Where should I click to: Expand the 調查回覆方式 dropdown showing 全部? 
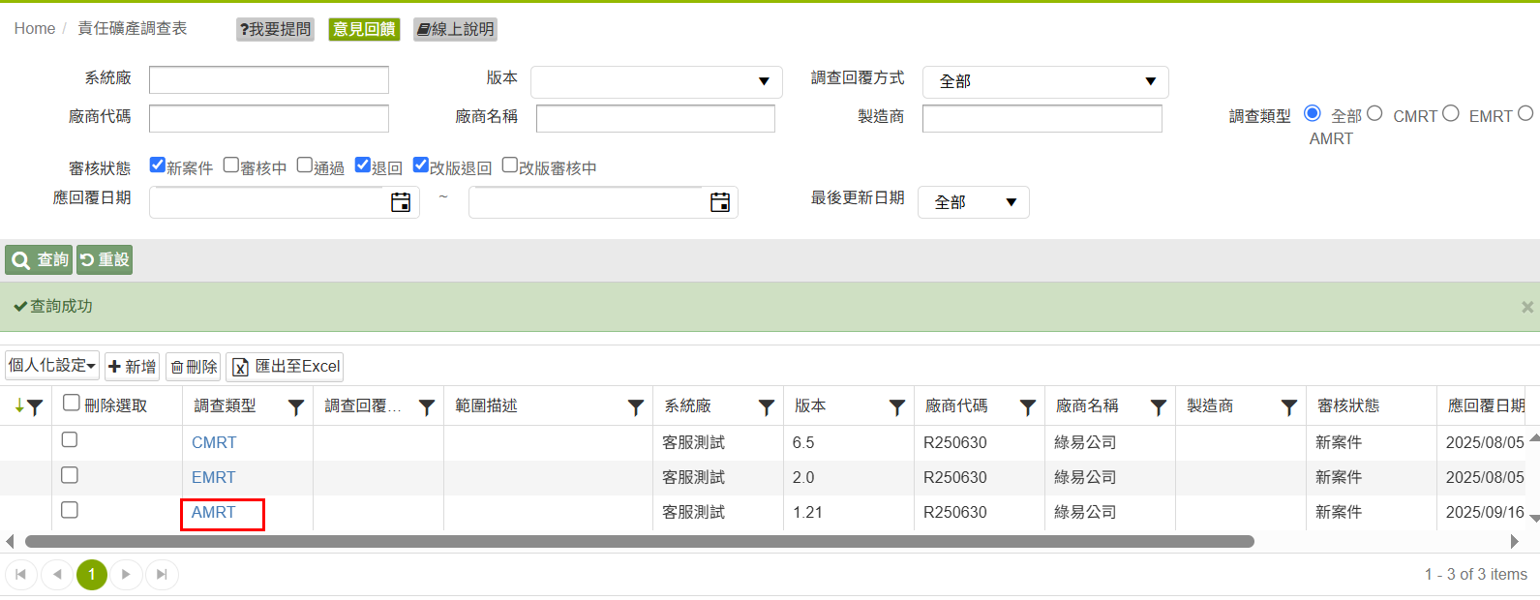click(1045, 82)
